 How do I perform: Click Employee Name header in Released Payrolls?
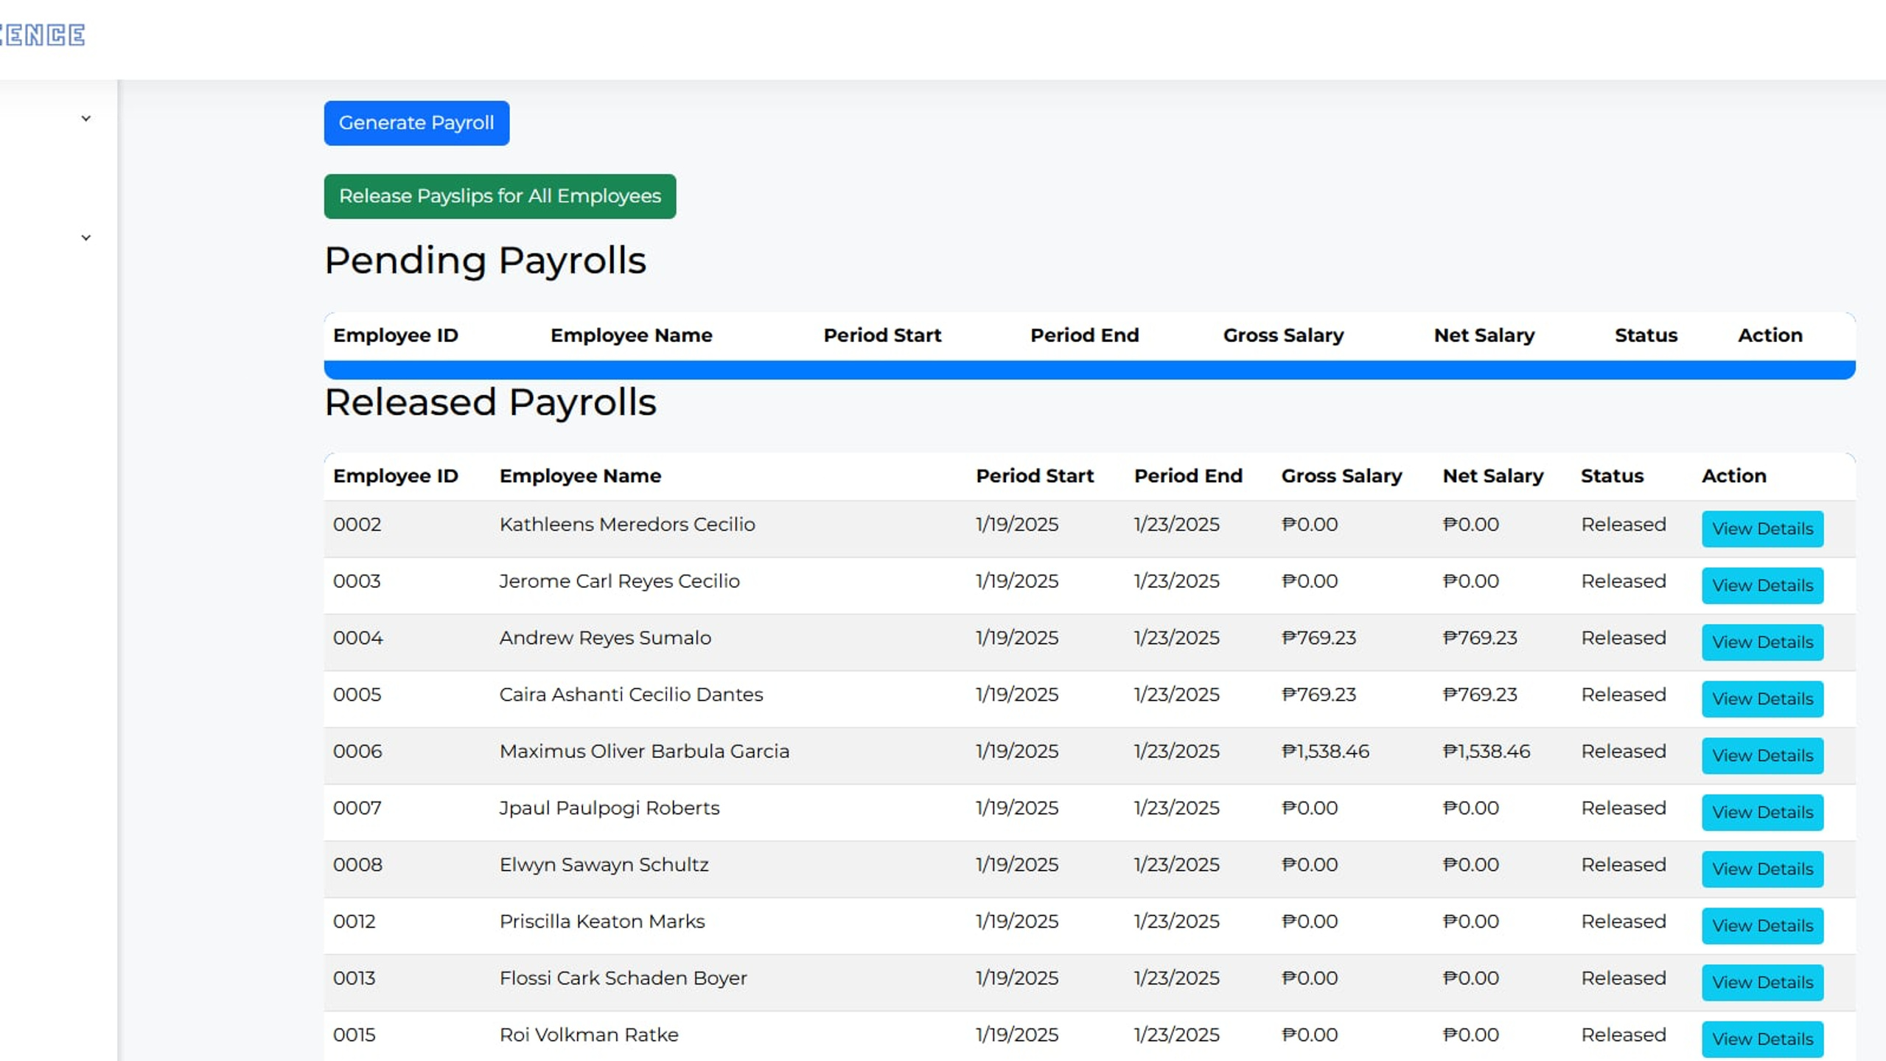coord(580,477)
